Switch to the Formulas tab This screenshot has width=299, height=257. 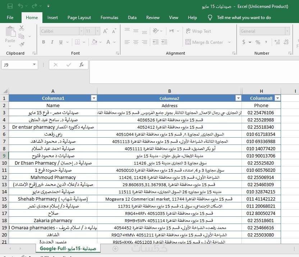(x=110, y=18)
